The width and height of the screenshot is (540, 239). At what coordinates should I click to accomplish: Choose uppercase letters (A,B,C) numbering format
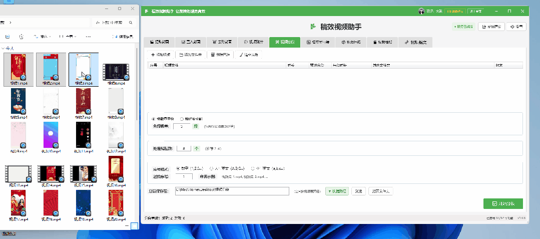click(x=212, y=168)
